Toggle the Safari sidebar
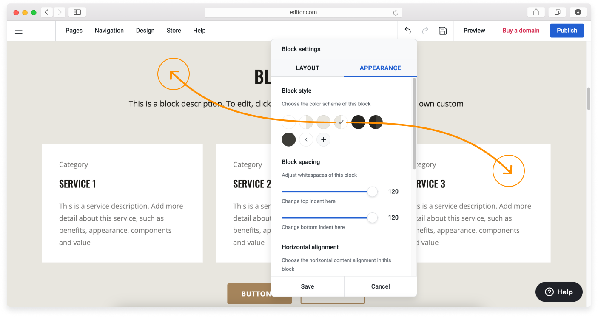This screenshot has height=317, width=598. pyautogui.click(x=77, y=12)
